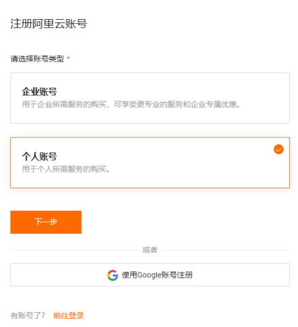The width and height of the screenshot is (298, 327).
Task: Click 可享受更专业的服务和企业专属优惠 text
Action: [176, 105]
